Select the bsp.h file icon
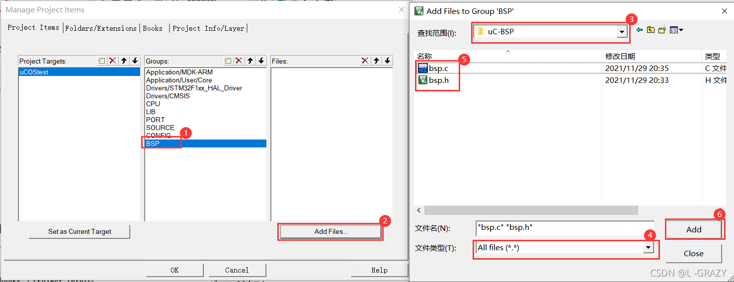 [x=423, y=80]
